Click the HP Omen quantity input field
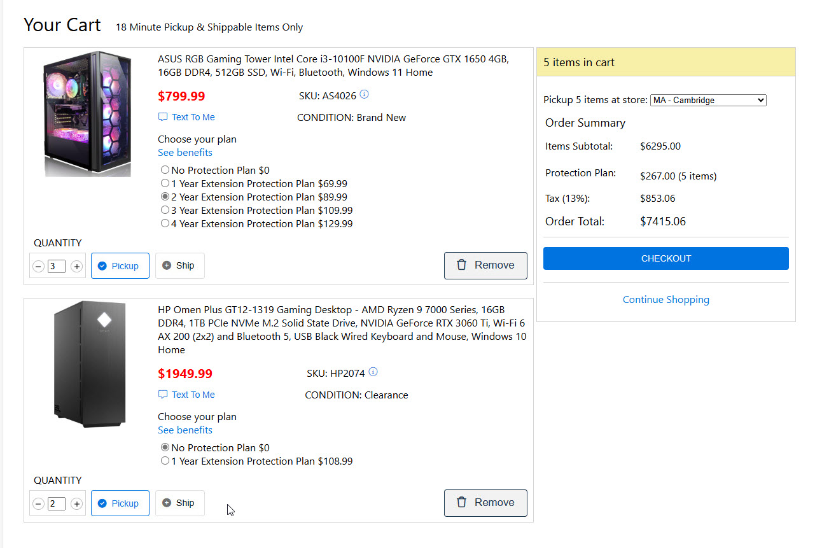The width and height of the screenshot is (815, 548). [x=57, y=503]
